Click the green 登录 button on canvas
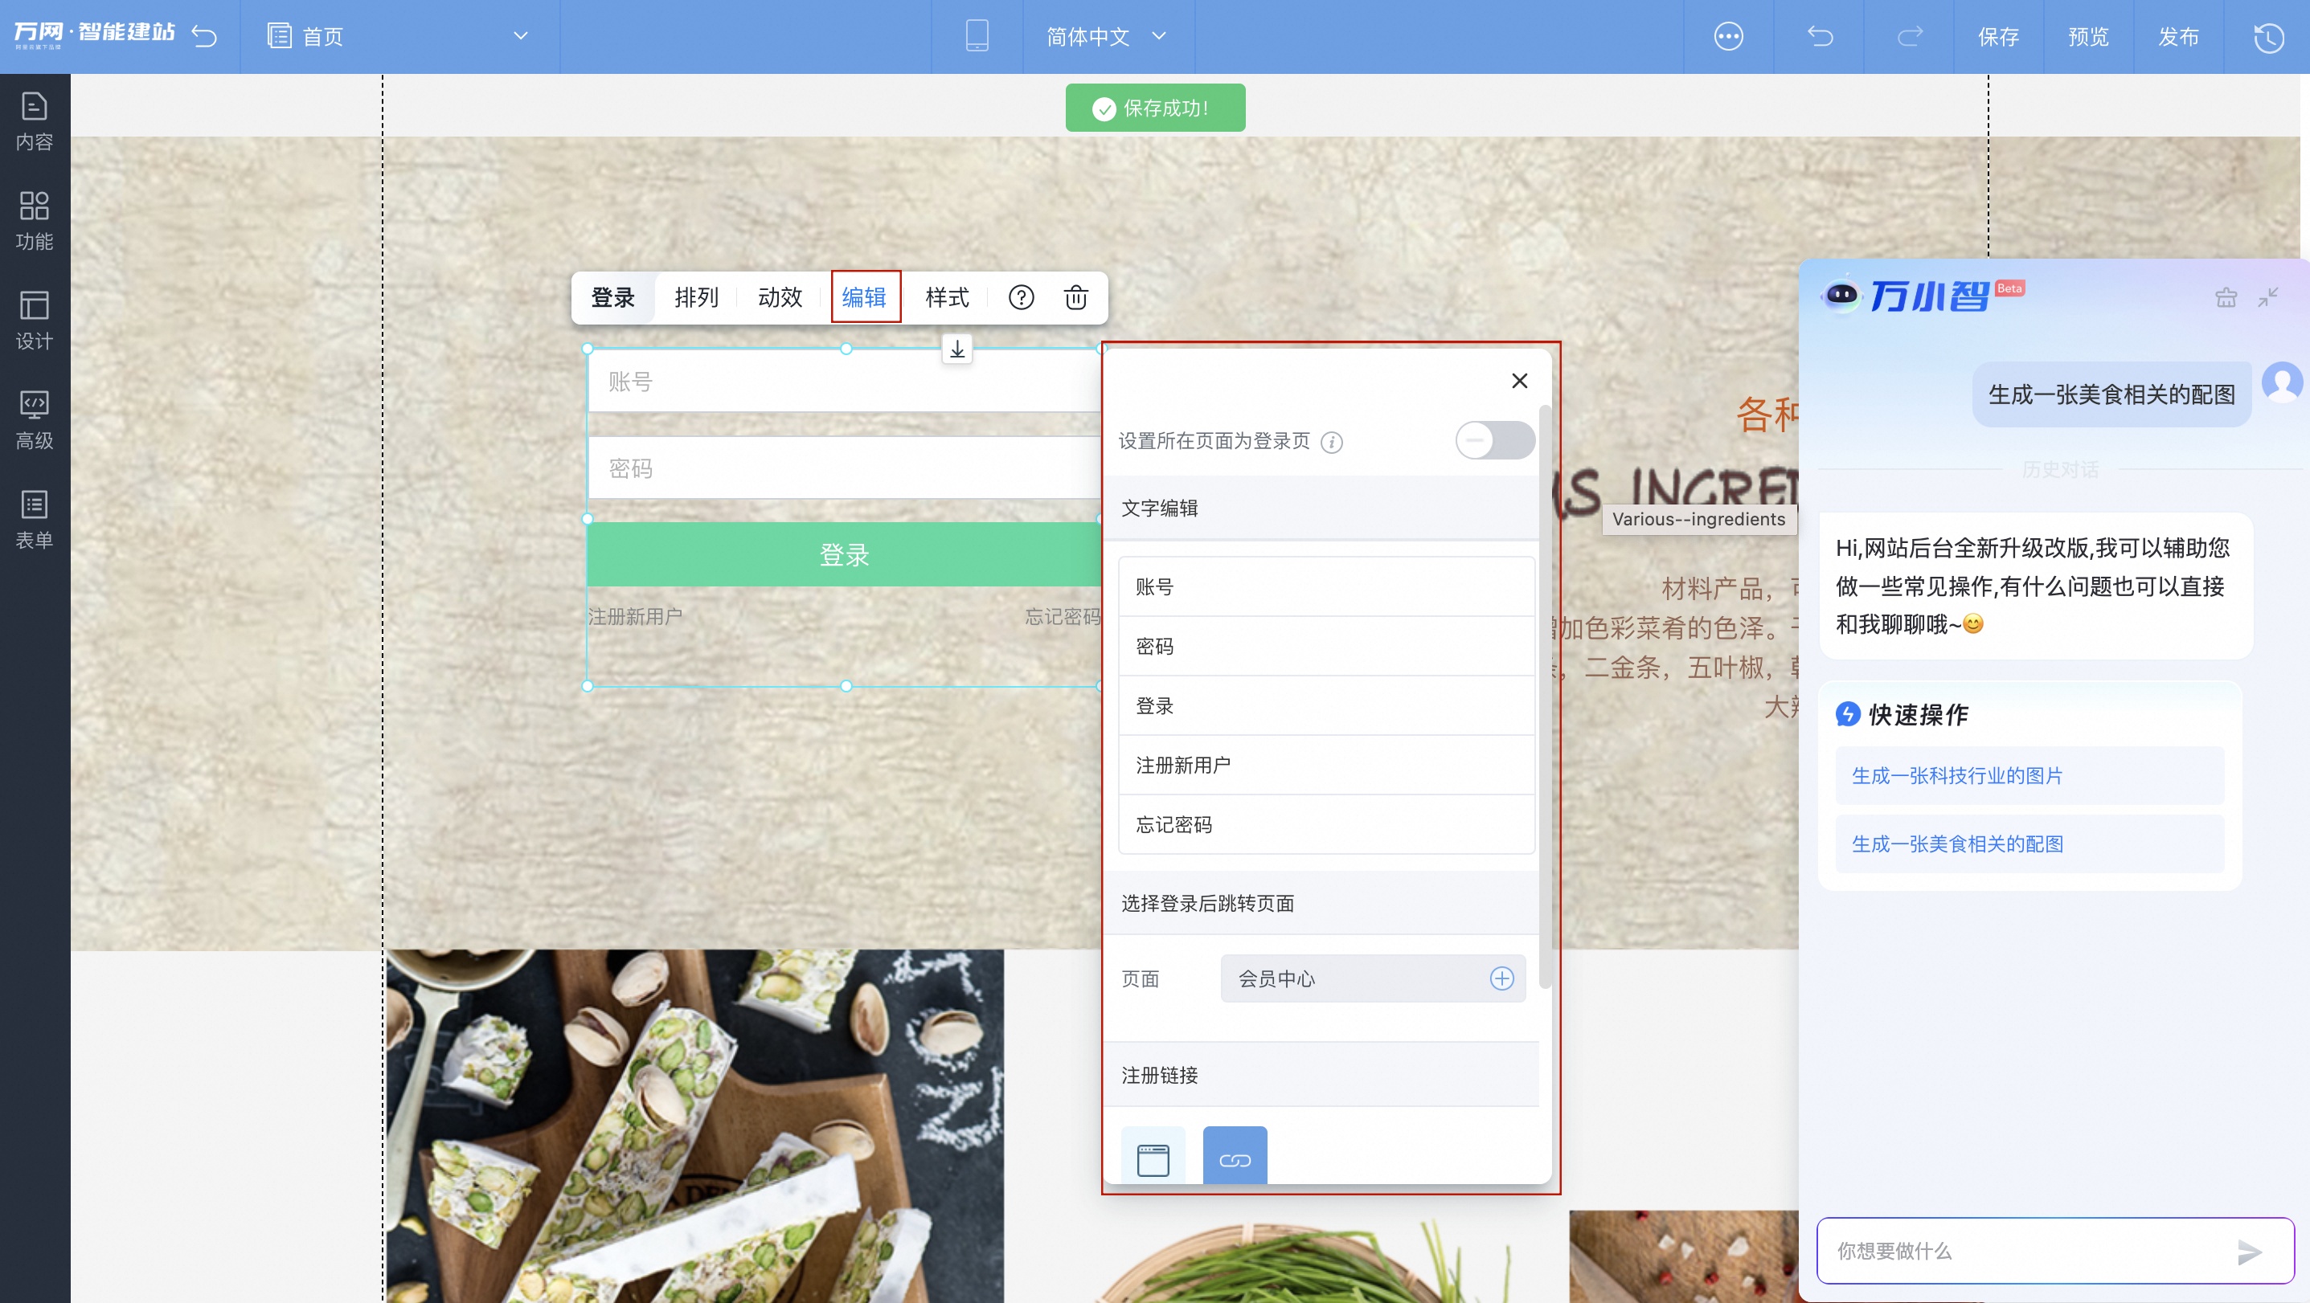 845,555
